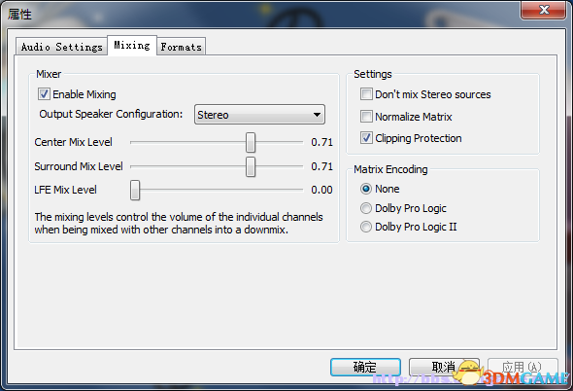Cancel the dialog with 取消
The image size is (573, 391).
click(444, 367)
